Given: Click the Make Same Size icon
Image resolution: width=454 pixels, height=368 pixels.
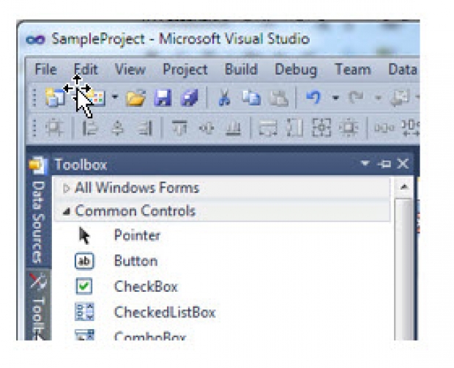Looking at the screenshot, I should coord(321,128).
